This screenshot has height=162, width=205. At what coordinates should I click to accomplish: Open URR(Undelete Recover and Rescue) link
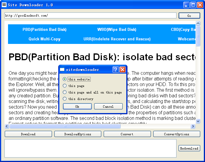(x=117, y=39)
